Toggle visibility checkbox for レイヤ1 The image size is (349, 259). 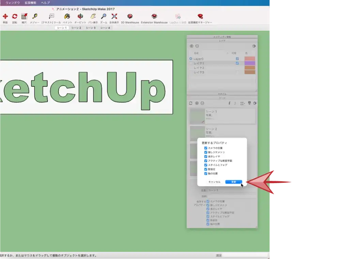point(237,63)
